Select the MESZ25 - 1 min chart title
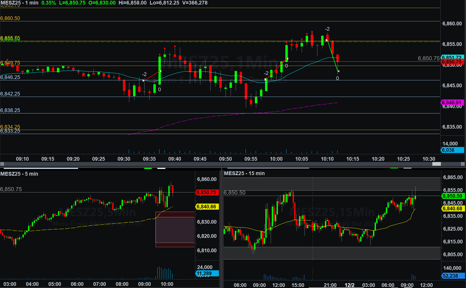Screen dimensions: 466x288 click(19, 3)
